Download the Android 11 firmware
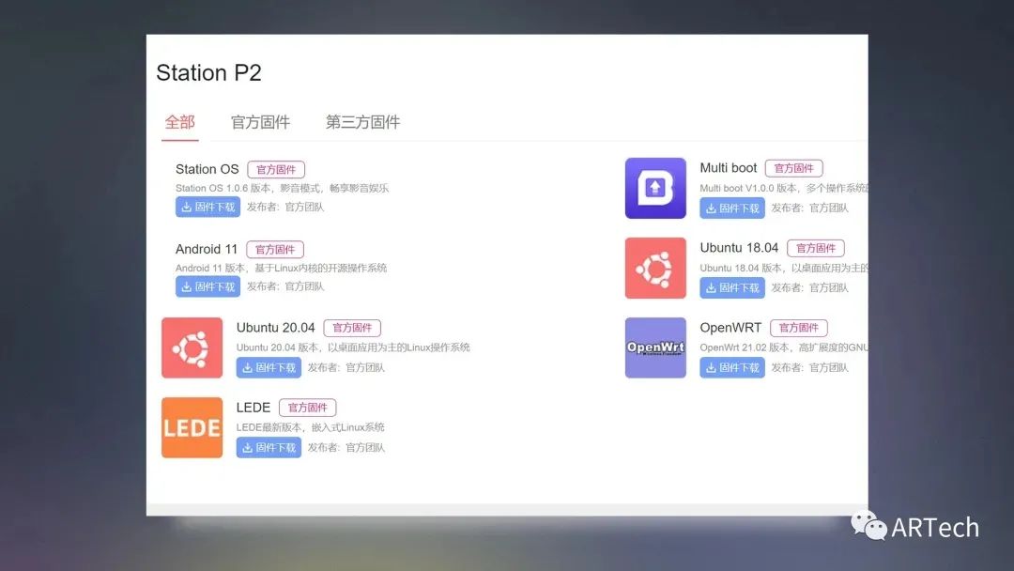Image resolution: width=1014 pixels, height=571 pixels. tap(207, 286)
